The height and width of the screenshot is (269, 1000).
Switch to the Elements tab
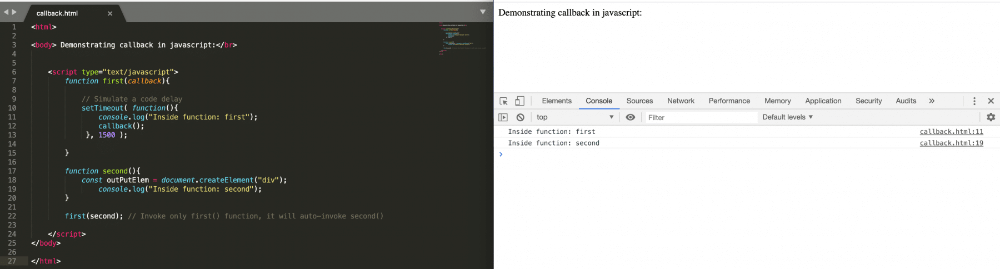[556, 101]
